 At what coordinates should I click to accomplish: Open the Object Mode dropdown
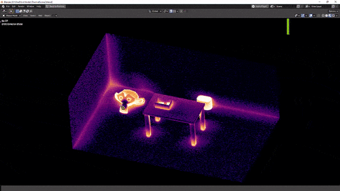11,15
